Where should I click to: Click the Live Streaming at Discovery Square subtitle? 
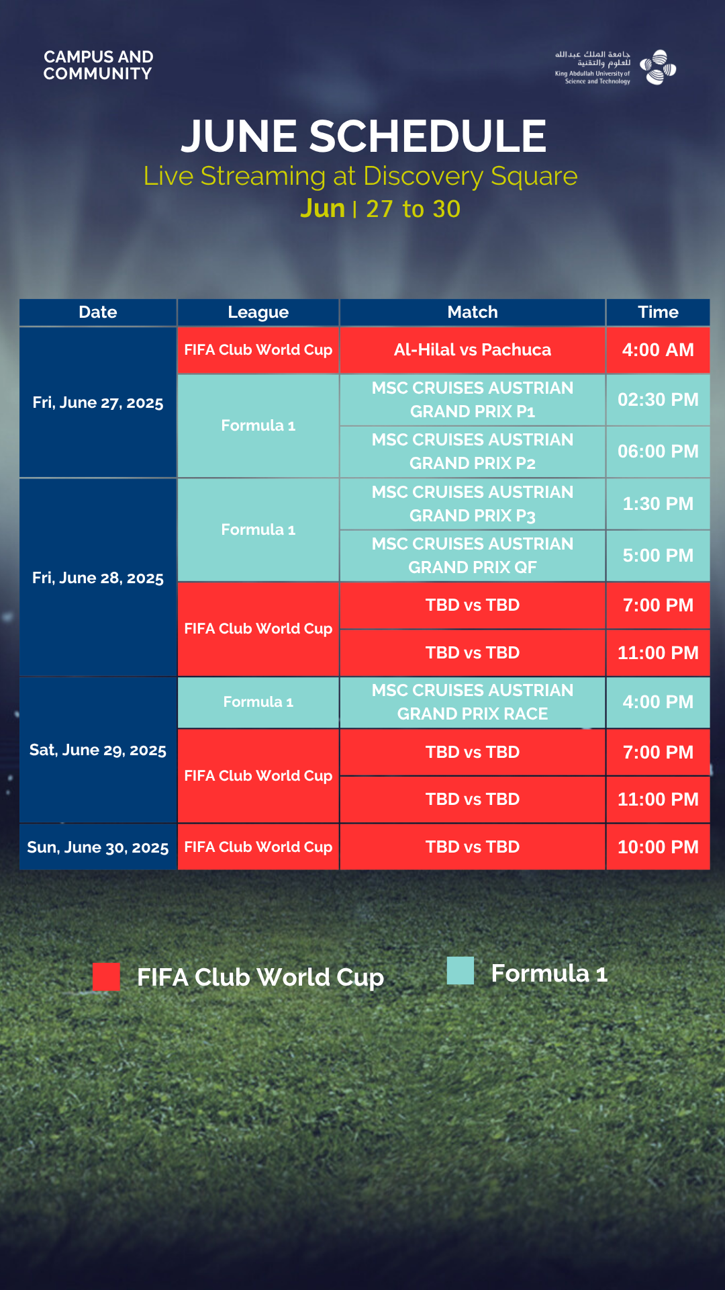[360, 176]
